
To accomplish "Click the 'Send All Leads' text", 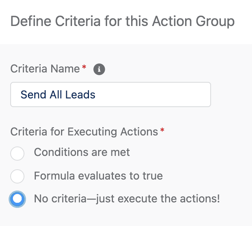I will point(58,94).
